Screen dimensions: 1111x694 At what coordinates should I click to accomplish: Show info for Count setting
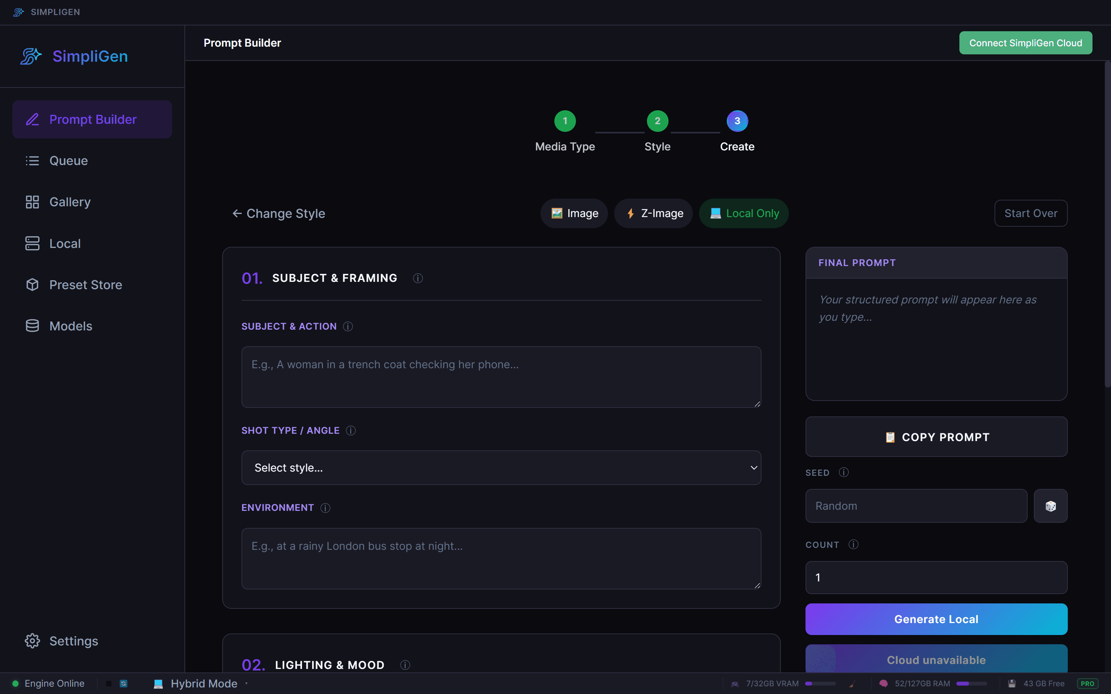pyautogui.click(x=853, y=544)
